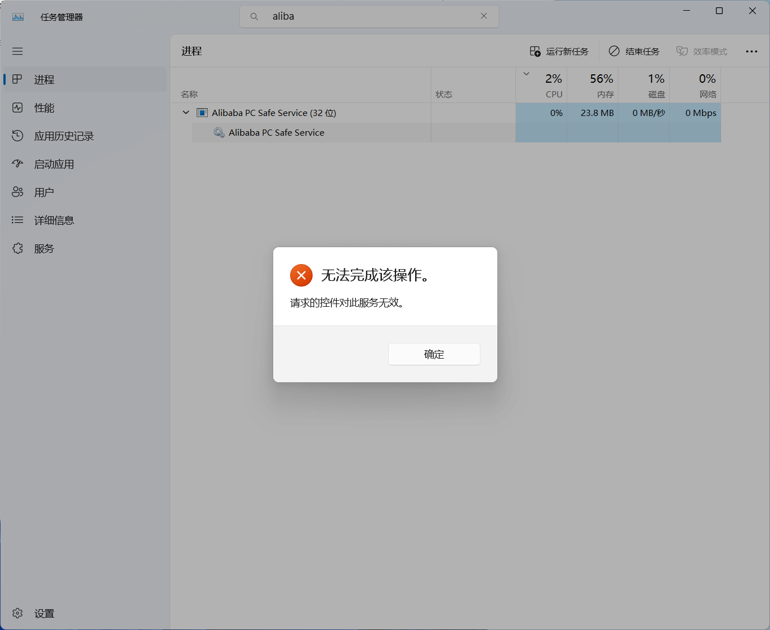Sort processes by the 网络 column
Image resolution: width=770 pixels, height=630 pixels.
tap(695, 85)
